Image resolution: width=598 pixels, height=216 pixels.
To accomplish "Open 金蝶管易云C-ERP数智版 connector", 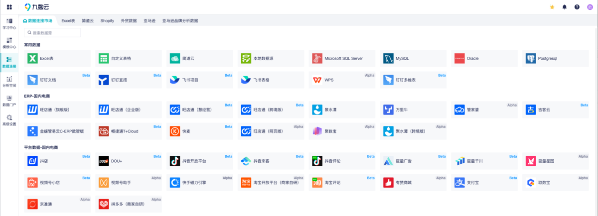I will (58, 131).
